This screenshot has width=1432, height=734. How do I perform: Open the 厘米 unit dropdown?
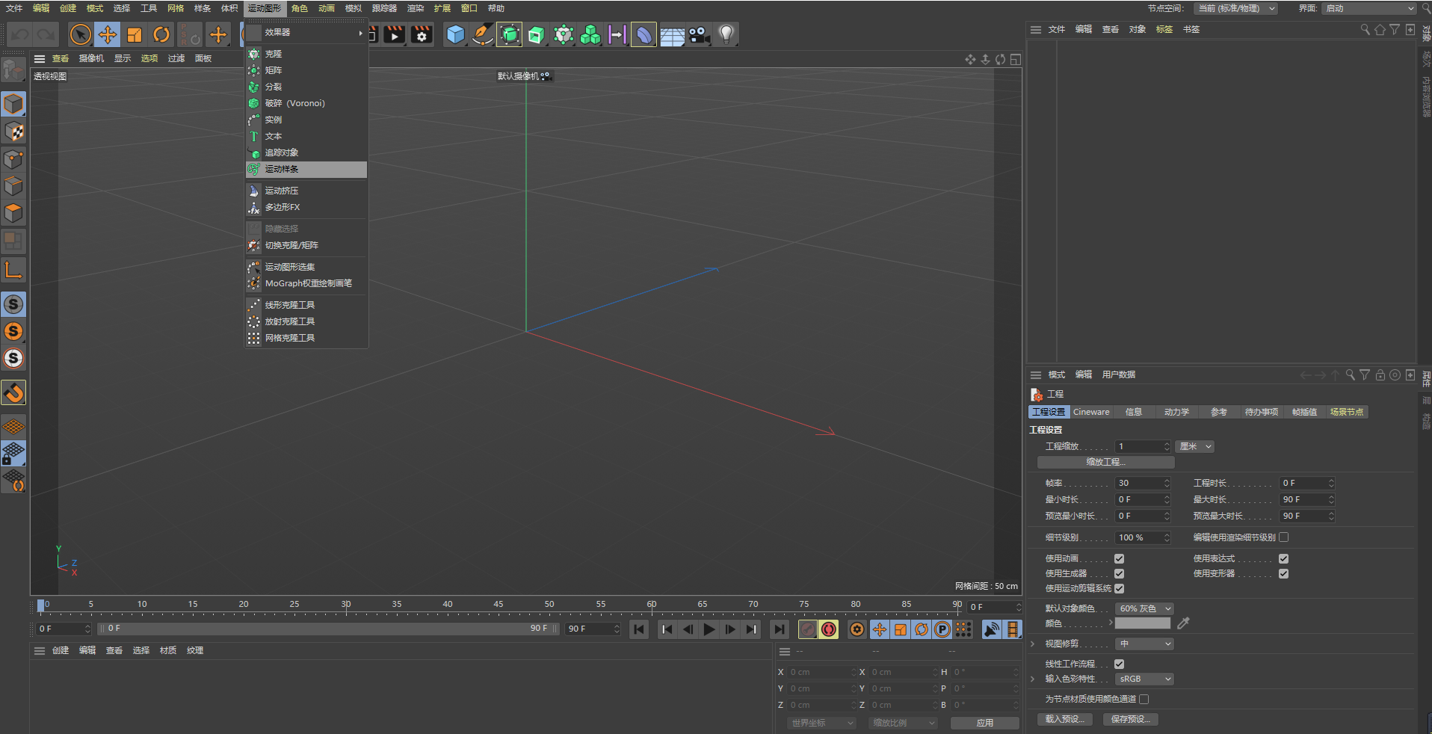(1195, 446)
